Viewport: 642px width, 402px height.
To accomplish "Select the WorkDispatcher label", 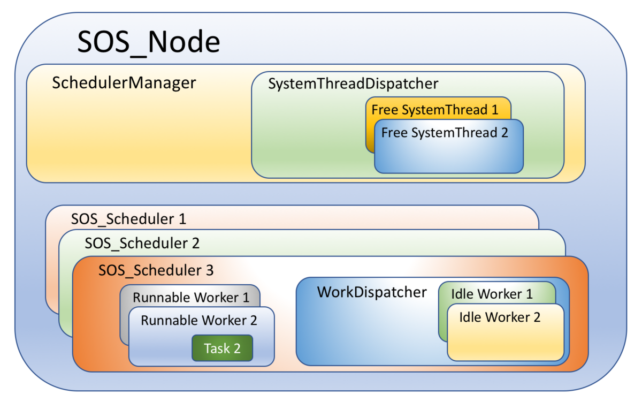I will pyautogui.click(x=372, y=292).
